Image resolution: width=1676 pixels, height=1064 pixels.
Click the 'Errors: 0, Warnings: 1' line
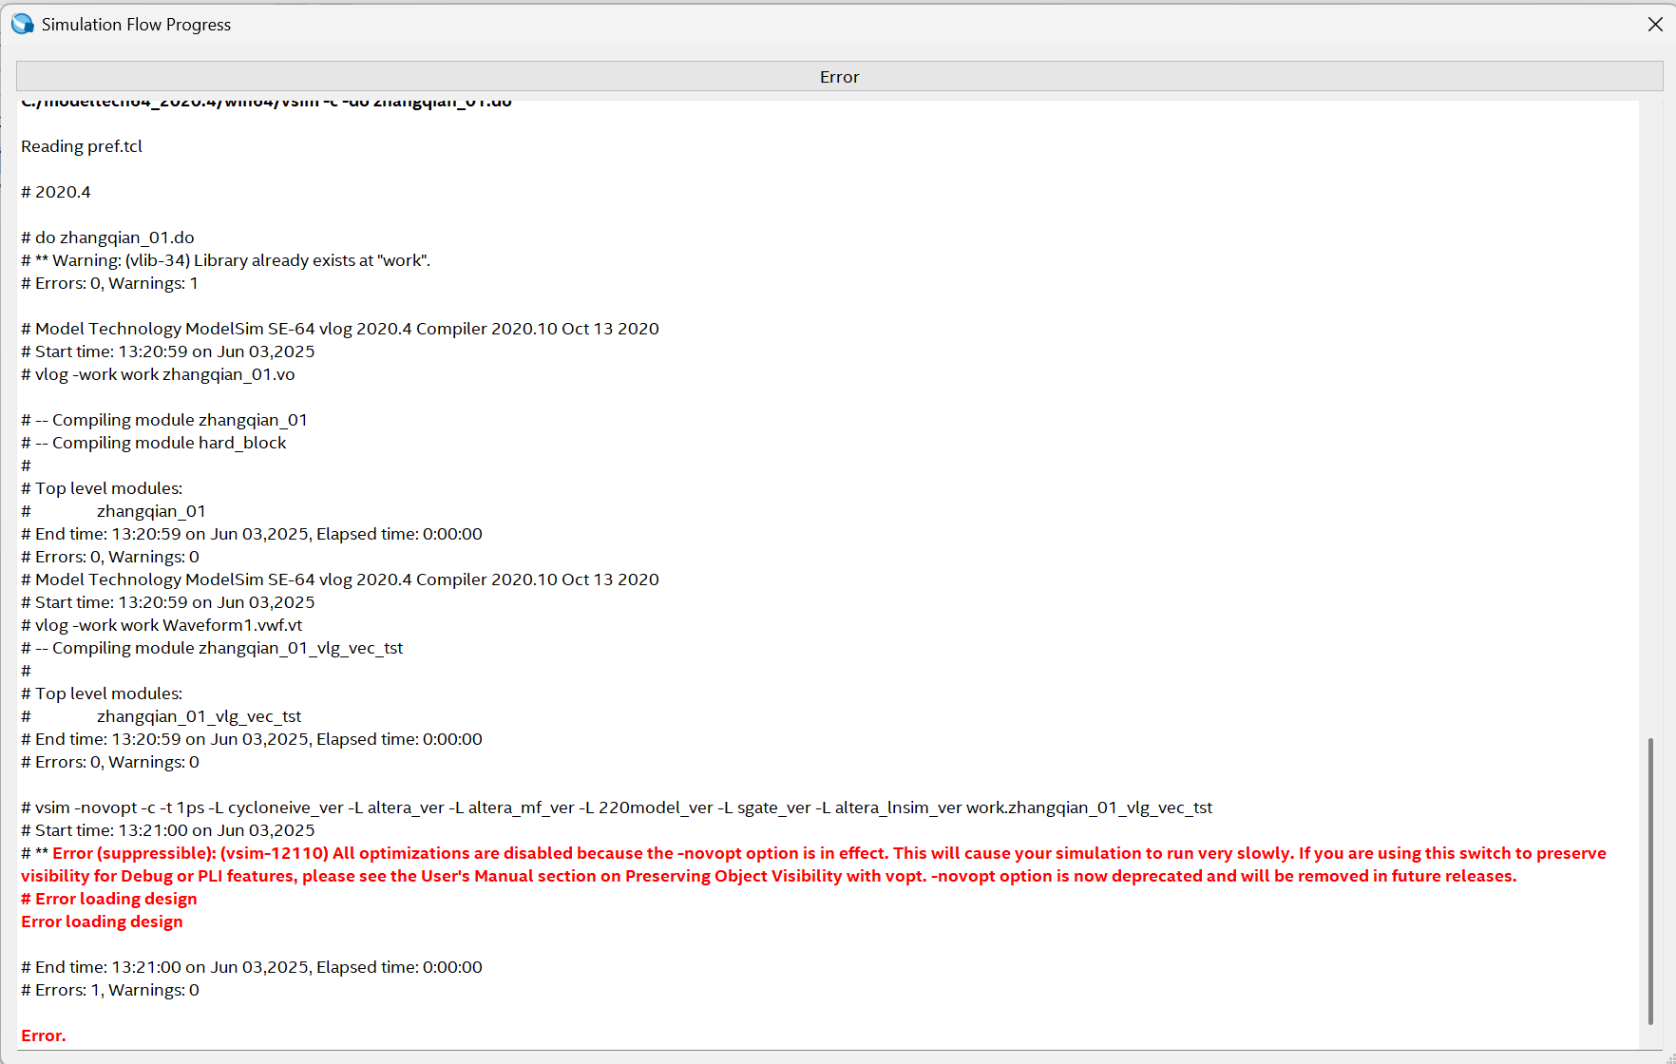pos(109,283)
